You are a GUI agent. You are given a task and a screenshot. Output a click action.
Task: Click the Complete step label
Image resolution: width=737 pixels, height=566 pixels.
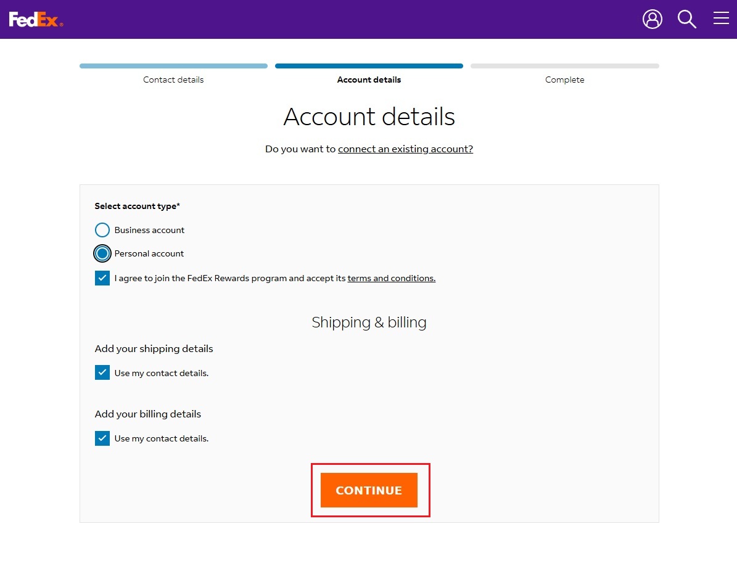(x=564, y=80)
